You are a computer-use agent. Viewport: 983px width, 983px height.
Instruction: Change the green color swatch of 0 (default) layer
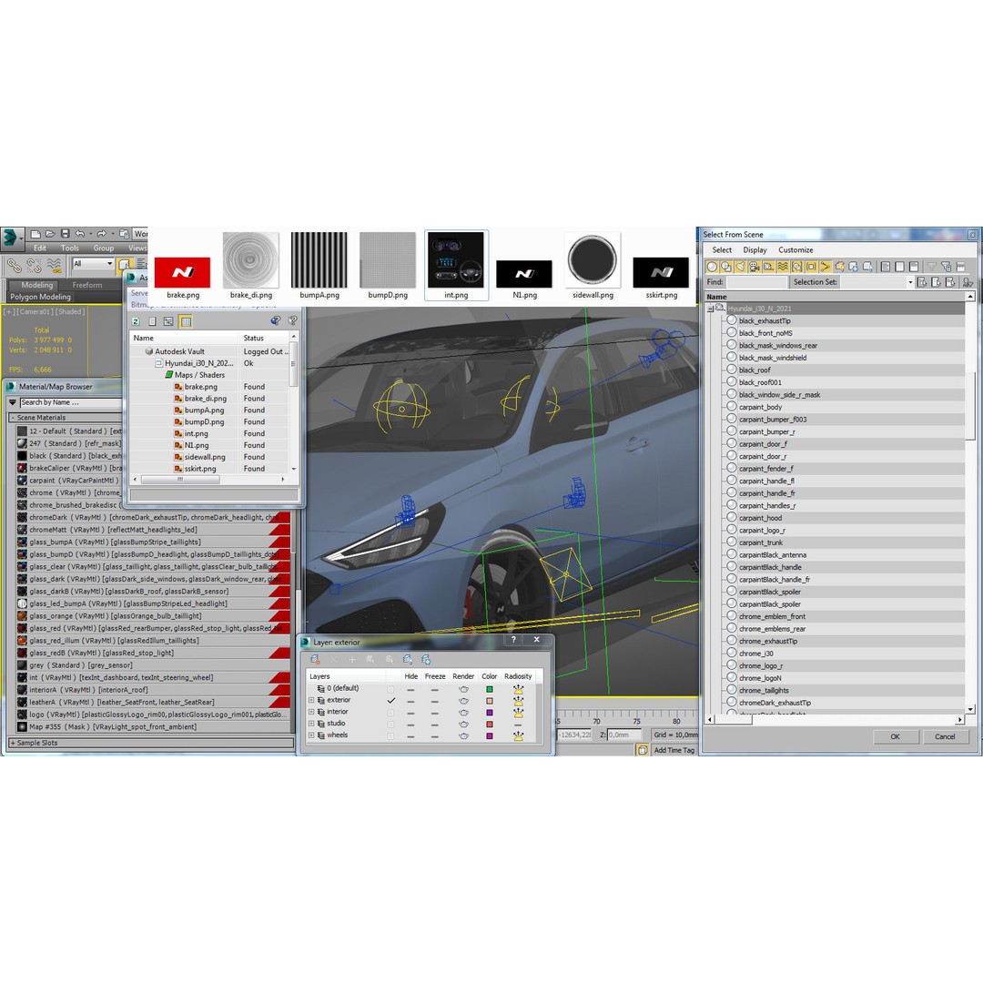tap(490, 689)
